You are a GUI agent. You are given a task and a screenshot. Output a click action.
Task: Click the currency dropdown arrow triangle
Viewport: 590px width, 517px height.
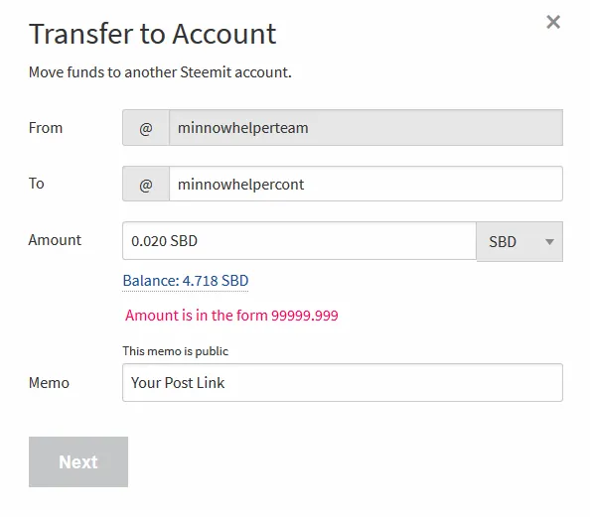549,242
